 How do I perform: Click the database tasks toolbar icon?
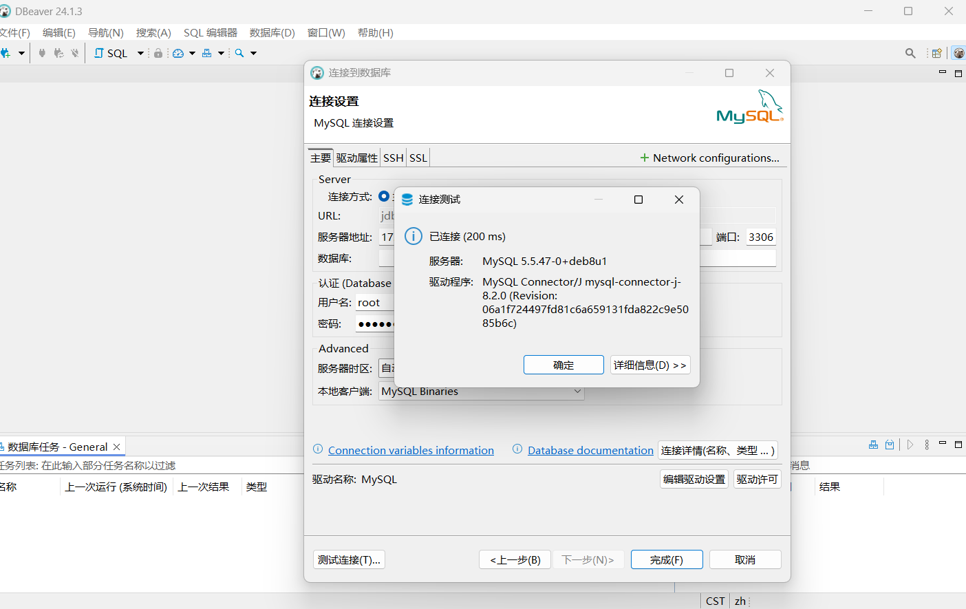coord(206,53)
